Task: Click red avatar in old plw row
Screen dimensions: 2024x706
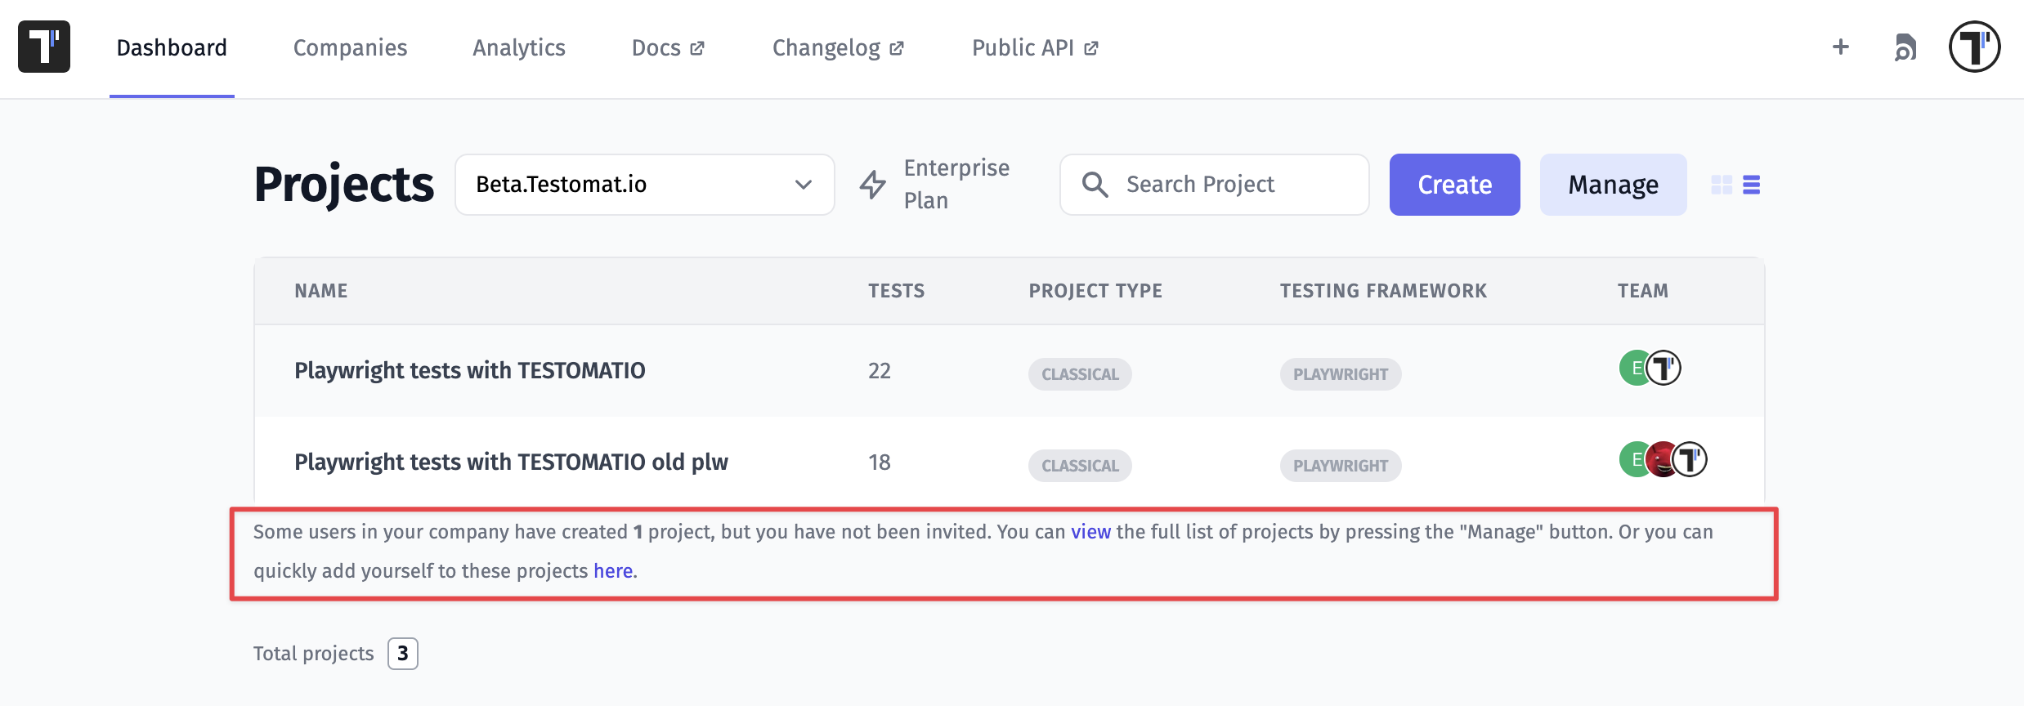Action: 1660,459
